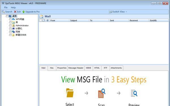Sort by the From column header
170x106 pixels.
(59, 20)
